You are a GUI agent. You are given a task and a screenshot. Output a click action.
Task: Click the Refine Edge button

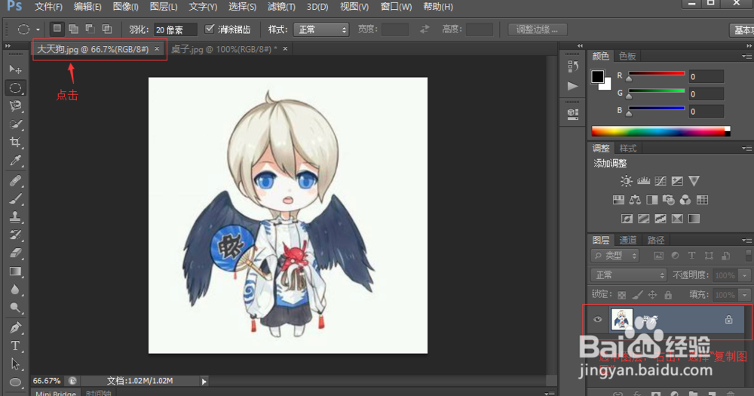click(x=537, y=29)
